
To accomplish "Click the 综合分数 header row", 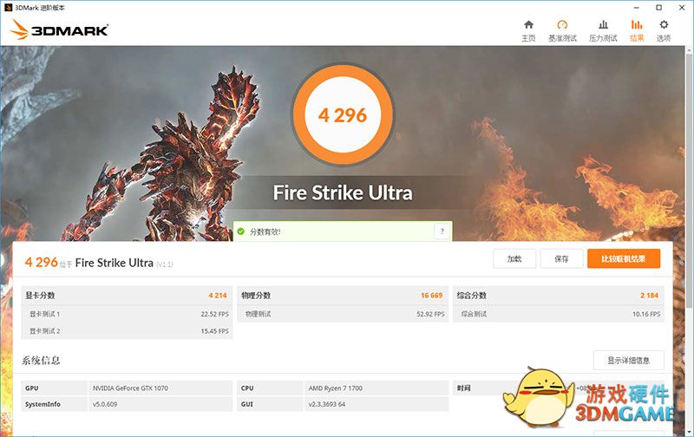I will point(559,296).
